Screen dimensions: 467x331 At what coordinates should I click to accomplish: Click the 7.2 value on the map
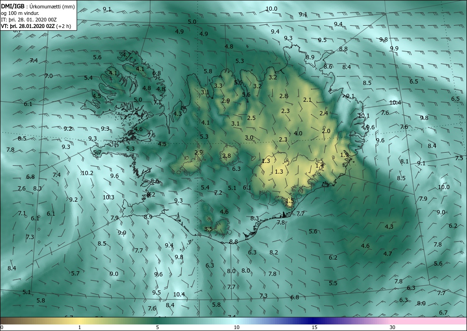218,193
